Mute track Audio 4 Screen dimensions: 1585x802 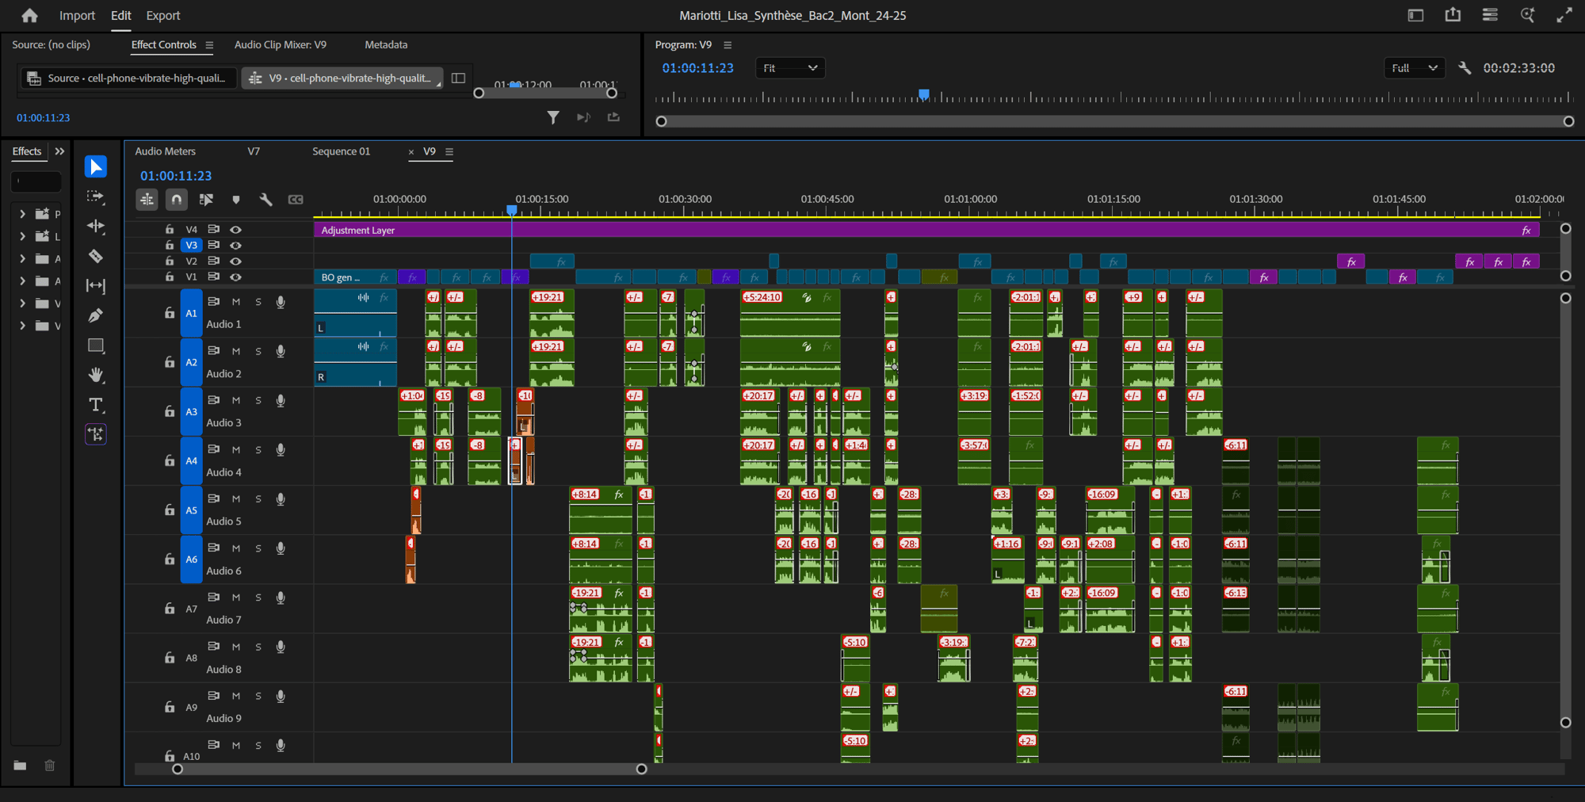pos(236,450)
